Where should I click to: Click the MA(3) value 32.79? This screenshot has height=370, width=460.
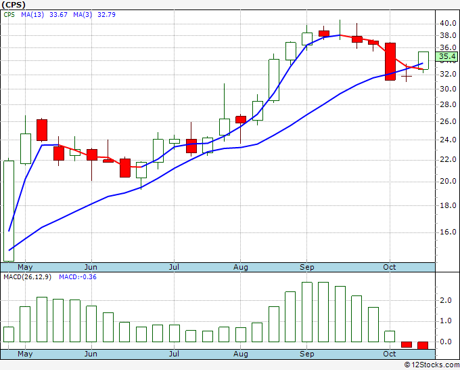click(106, 15)
